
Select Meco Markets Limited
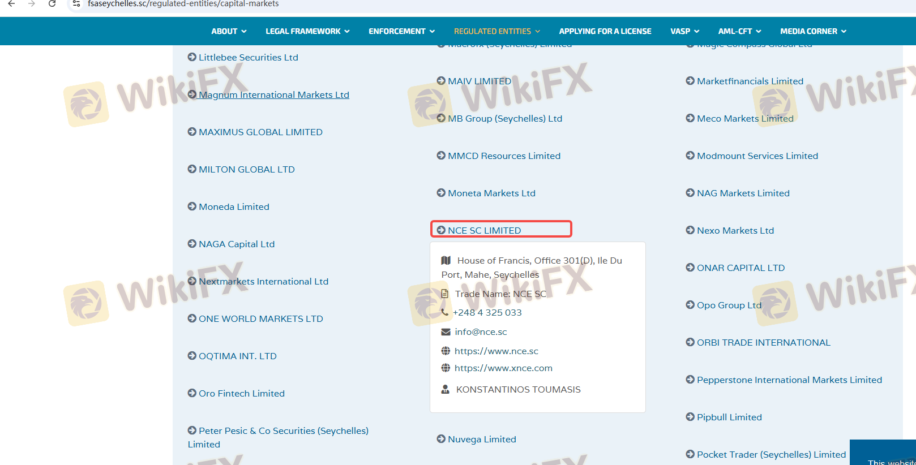coord(745,118)
